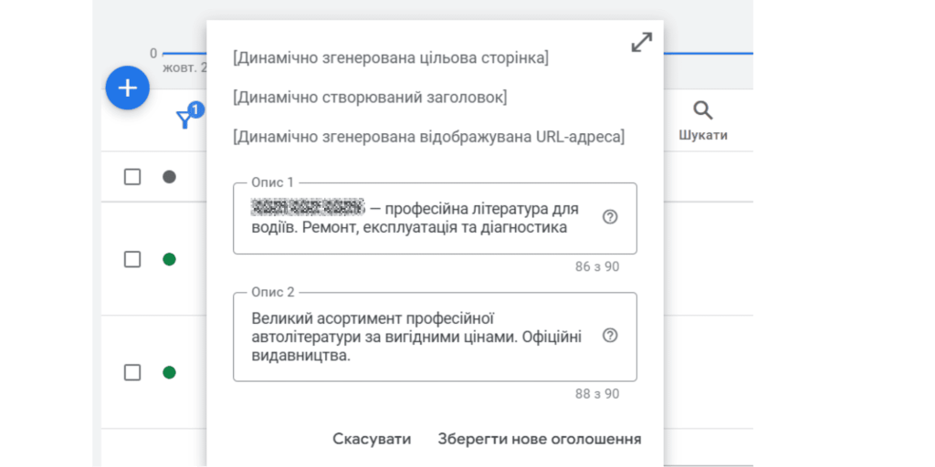Click into the Опис 2 description field
Screen dimensions: 935x467
[x=420, y=337]
